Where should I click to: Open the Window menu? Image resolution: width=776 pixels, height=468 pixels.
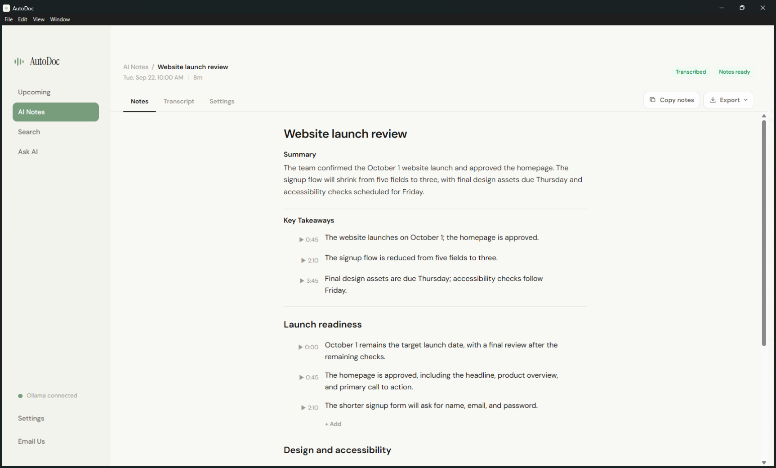click(x=60, y=19)
